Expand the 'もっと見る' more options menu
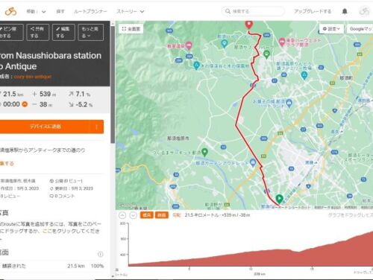The image size is (373, 280). coord(90,32)
